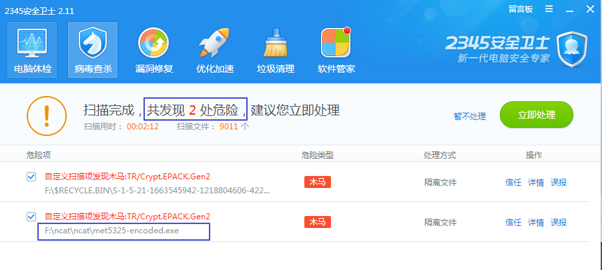Click the 操作 column header
The image size is (602, 270).
pos(534,155)
